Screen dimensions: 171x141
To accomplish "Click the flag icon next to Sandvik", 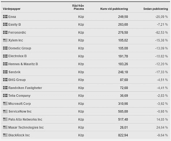I will click(x=5, y=72).
